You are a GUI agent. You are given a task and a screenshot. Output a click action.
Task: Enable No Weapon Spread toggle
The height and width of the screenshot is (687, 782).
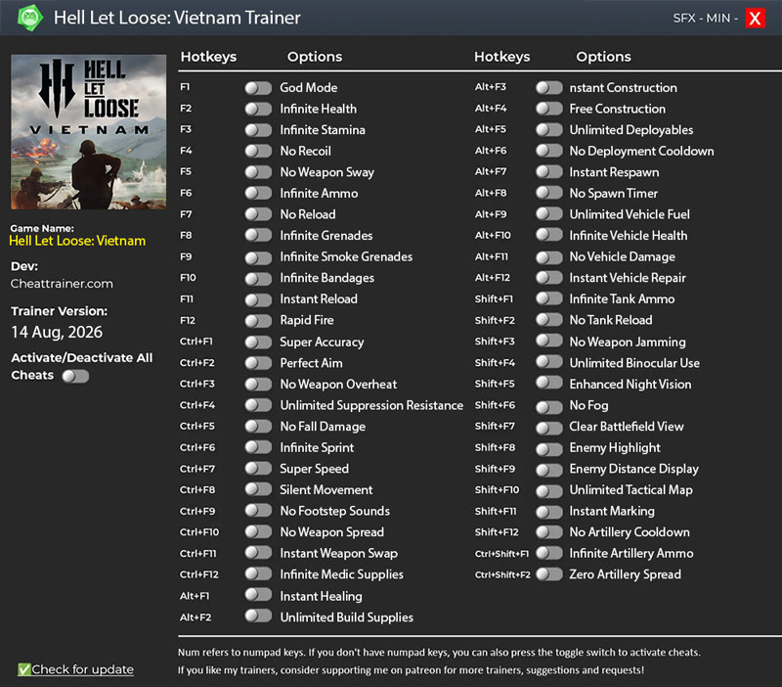pos(258,532)
